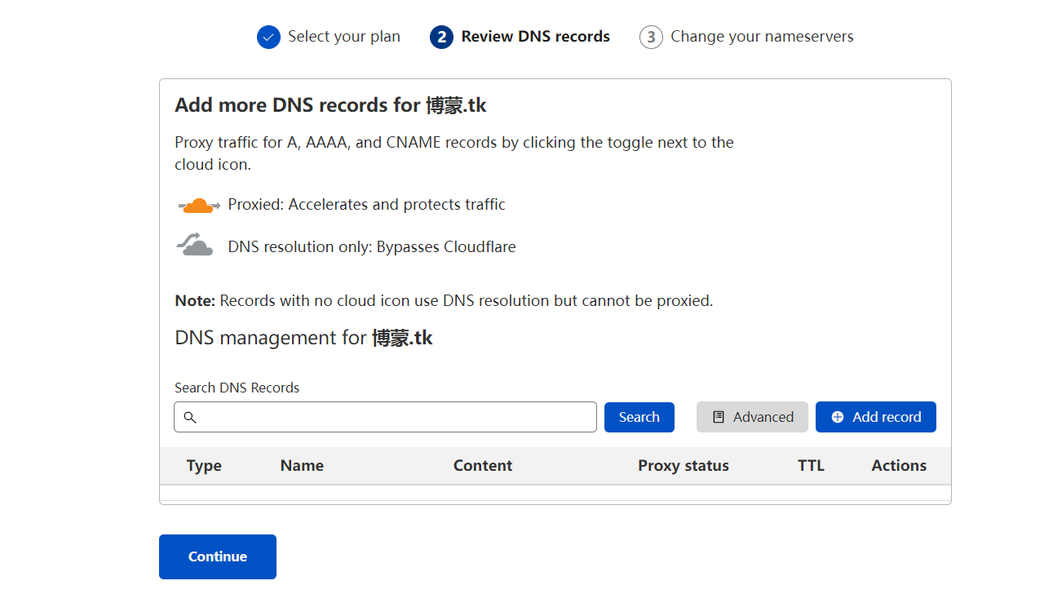This screenshot has height=594, width=1053.
Task: Click the Note about cloud icon records
Action: tap(444, 301)
